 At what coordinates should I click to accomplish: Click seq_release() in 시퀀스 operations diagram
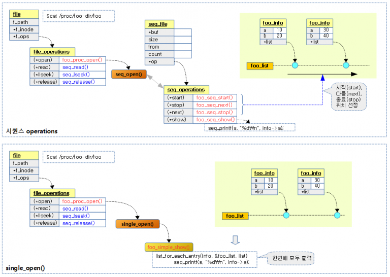(82, 82)
